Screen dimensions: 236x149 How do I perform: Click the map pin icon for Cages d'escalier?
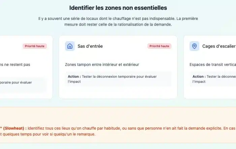pyautogui.click(x=194, y=46)
